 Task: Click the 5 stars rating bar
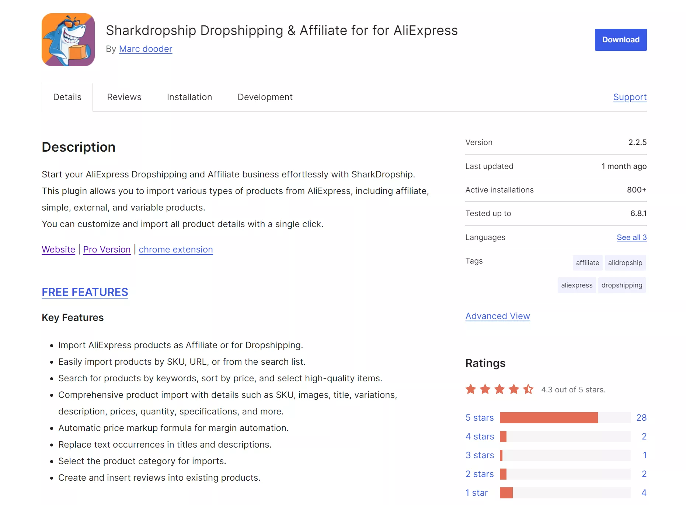[x=565, y=418]
